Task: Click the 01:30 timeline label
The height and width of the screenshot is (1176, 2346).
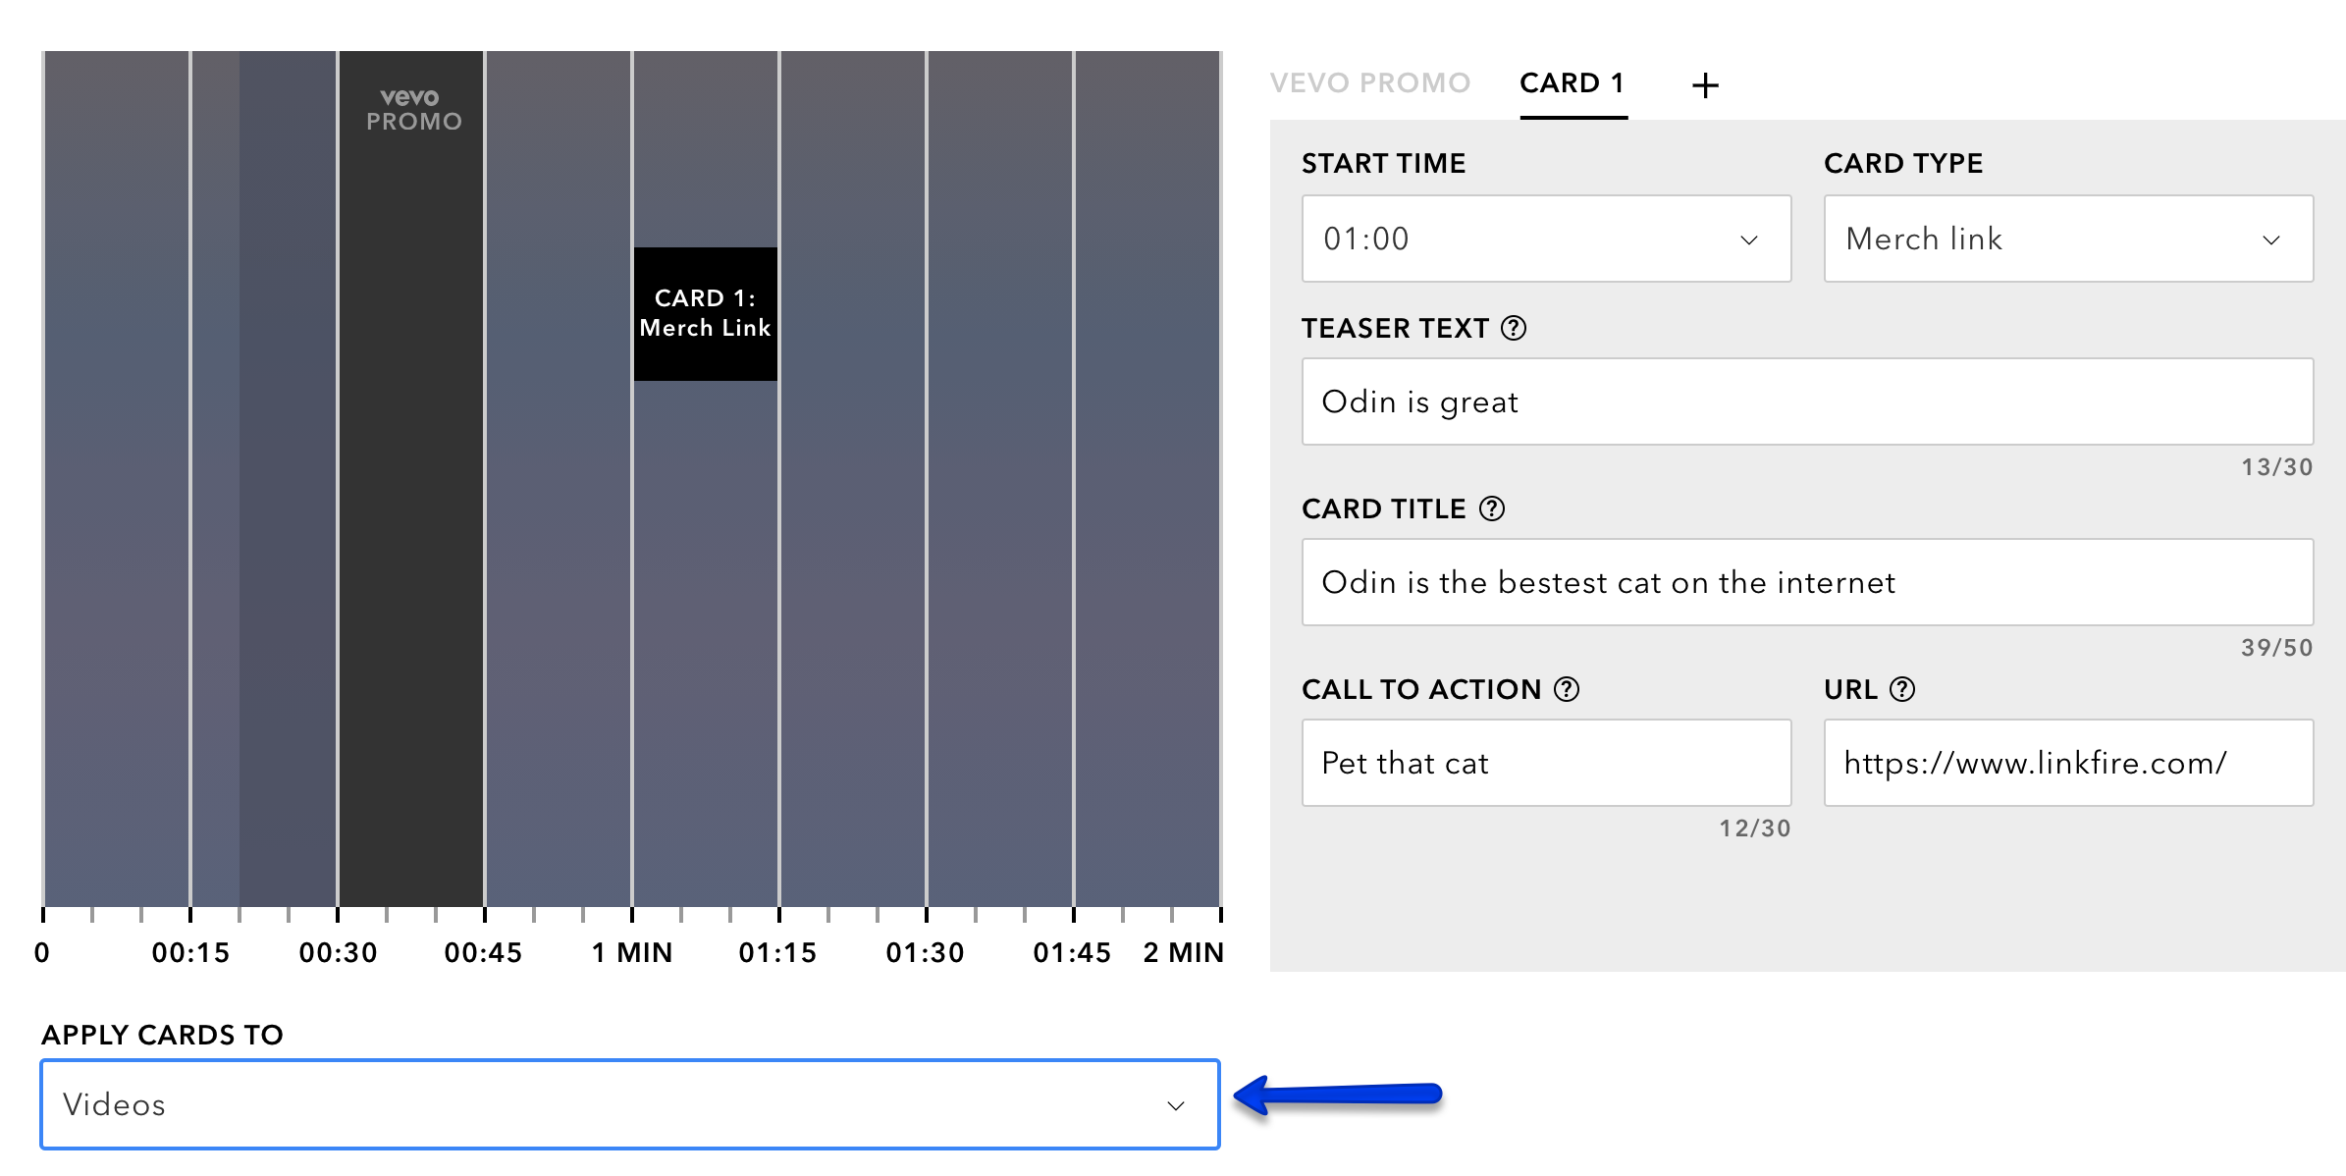Action: (925, 952)
